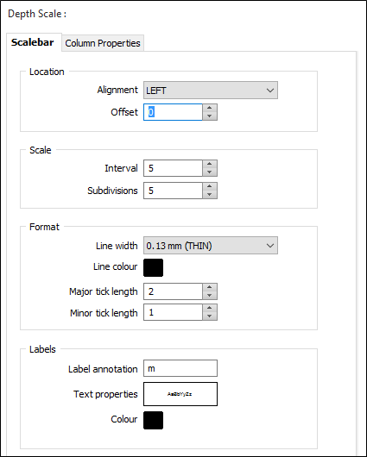Image resolution: width=367 pixels, height=457 pixels.
Task: Click the Minor tick length field
Action: (173, 312)
